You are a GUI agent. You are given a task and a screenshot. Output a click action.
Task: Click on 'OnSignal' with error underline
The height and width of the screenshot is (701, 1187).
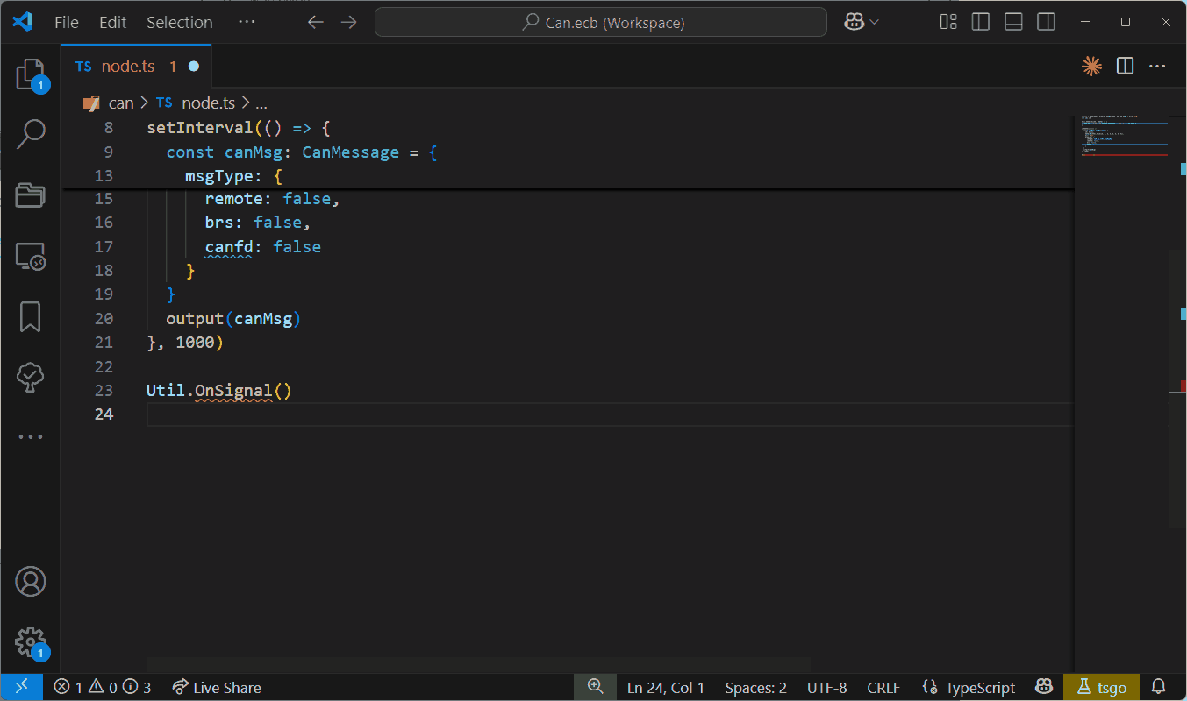(233, 390)
